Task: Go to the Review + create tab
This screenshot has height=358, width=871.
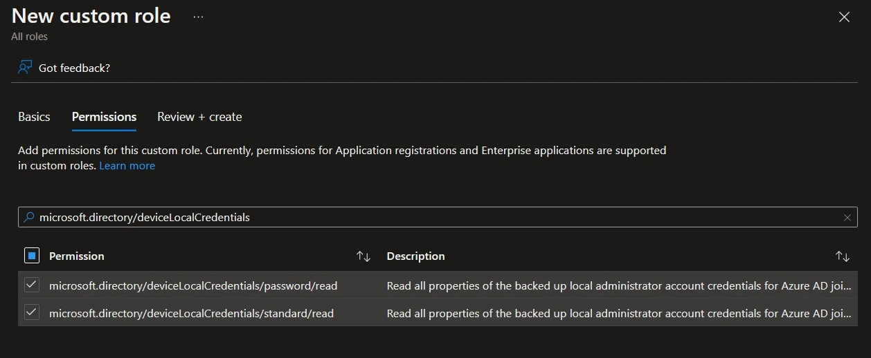Action: [x=199, y=117]
